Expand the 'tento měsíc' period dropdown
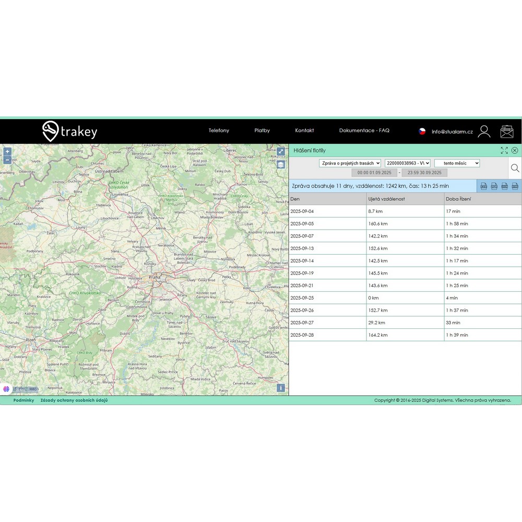Image resolution: width=522 pixels, height=522 pixels. coord(457,163)
